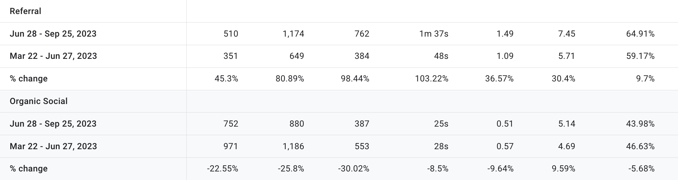This screenshot has width=678, height=180.
Task: Click the 971 value cell
Action: pyautogui.click(x=230, y=146)
